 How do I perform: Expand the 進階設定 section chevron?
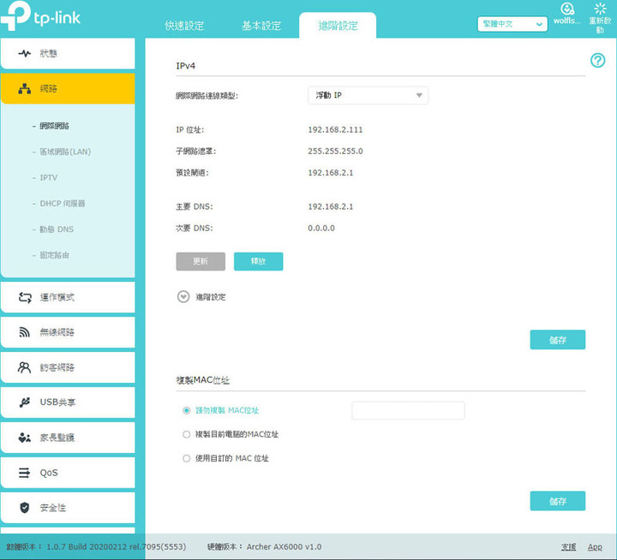coord(183,297)
